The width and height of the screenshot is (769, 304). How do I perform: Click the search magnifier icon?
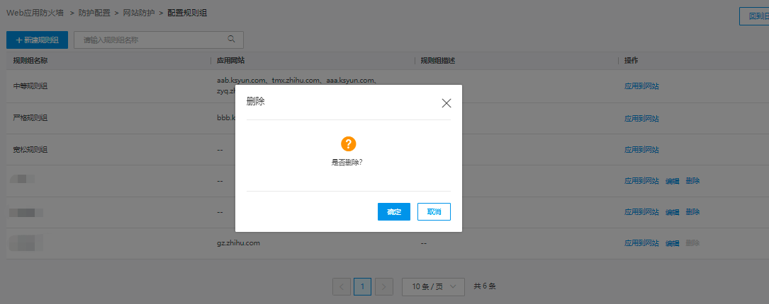[x=232, y=40]
